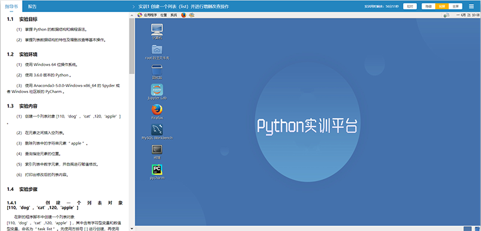Open the hamburger menu at top right
This screenshot has width=481, height=231.
[471, 6]
